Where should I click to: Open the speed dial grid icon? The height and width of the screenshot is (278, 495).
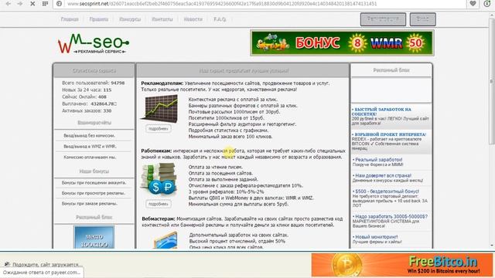(x=45, y=4)
